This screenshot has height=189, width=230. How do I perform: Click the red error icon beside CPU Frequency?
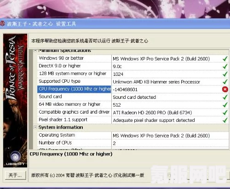click(225, 89)
